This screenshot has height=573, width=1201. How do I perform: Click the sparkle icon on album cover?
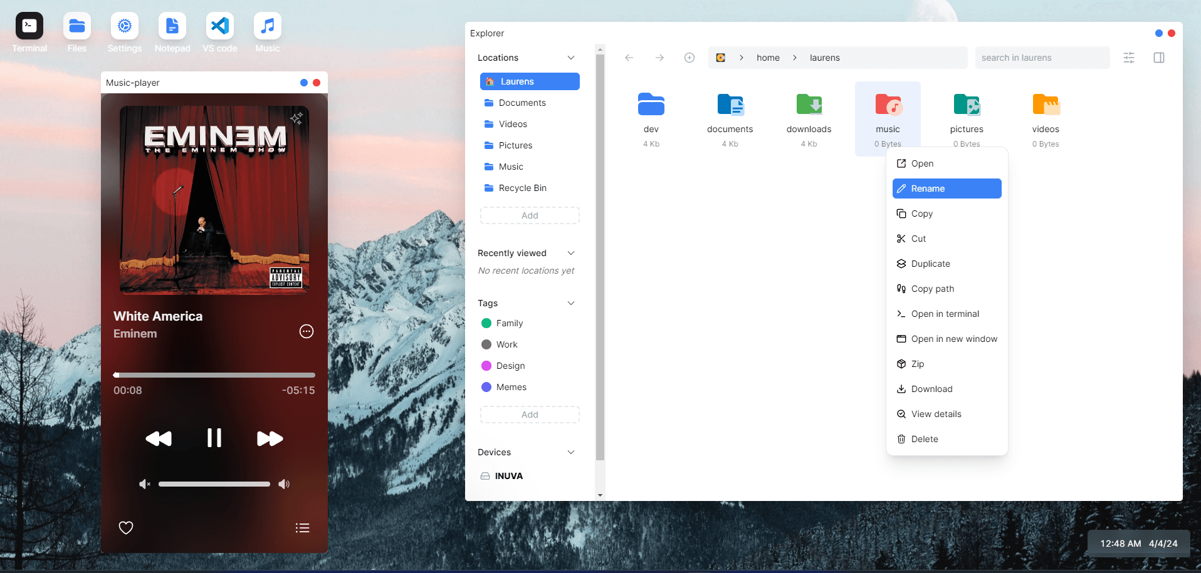coord(296,118)
